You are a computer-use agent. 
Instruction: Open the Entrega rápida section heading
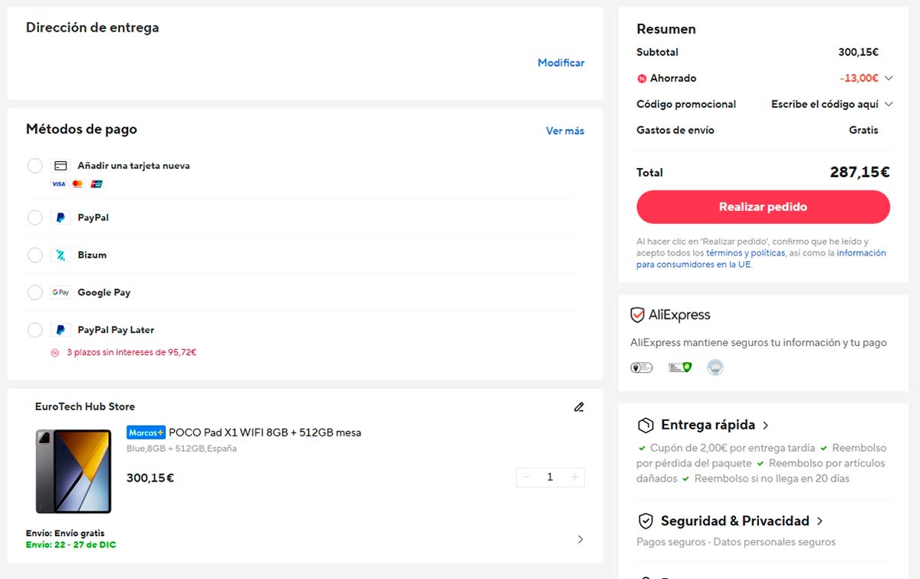click(708, 425)
